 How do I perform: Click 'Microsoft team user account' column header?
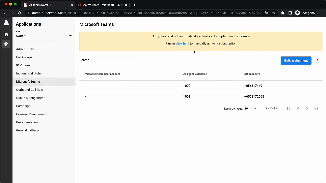pyautogui.click(x=102, y=74)
